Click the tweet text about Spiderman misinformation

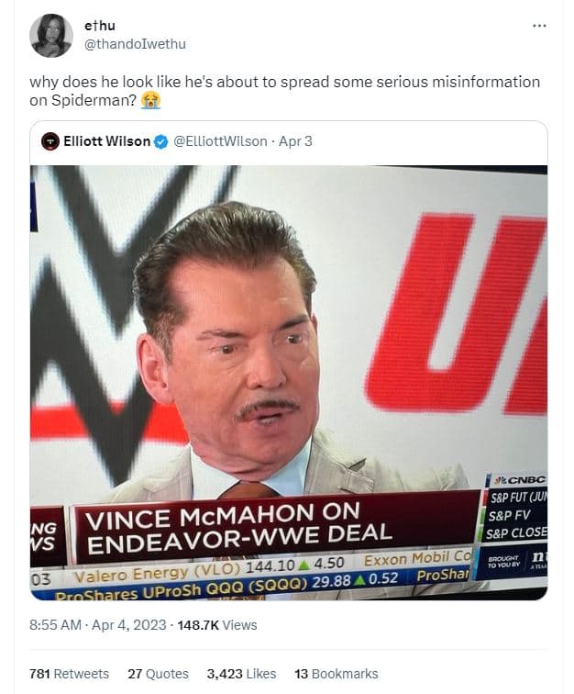point(275,83)
